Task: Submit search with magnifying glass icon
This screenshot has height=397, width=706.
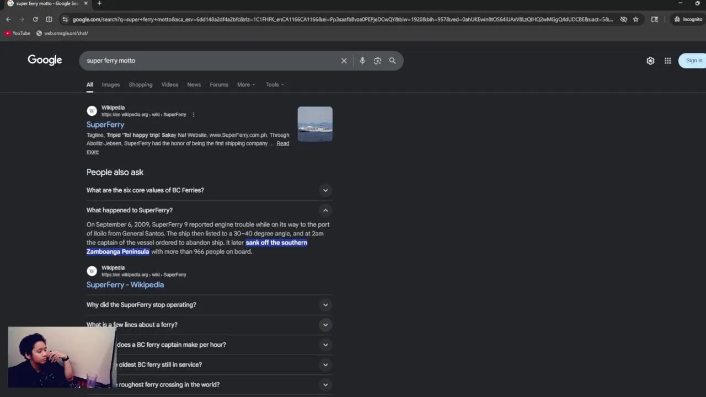Action: (x=393, y=61)
